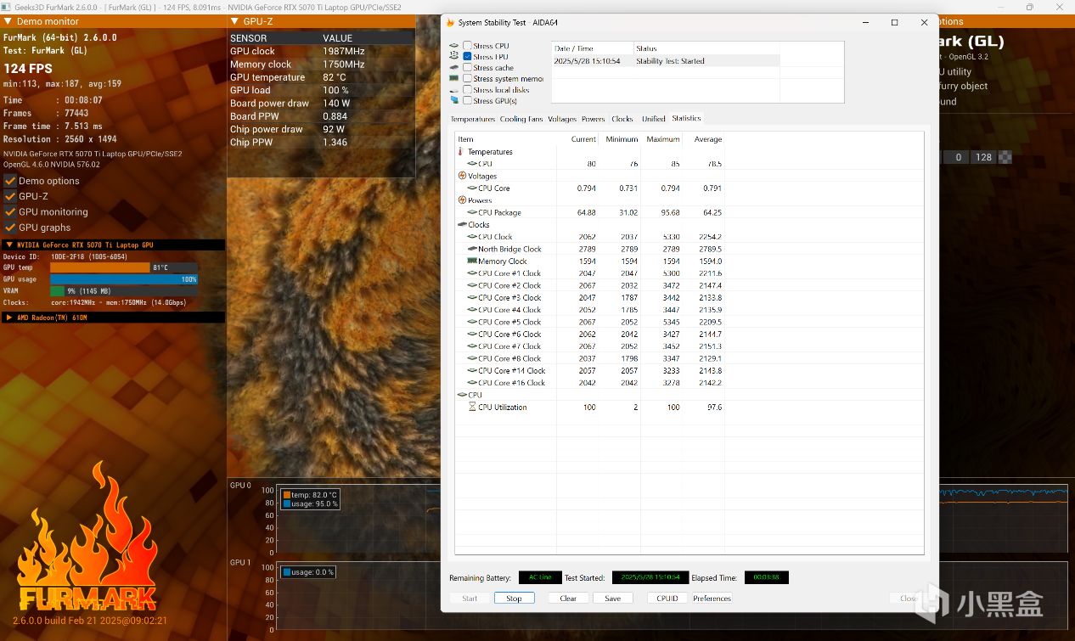Open the Cooling Fans tab
Screen dimensions: 1075x641
pos(521,119)
